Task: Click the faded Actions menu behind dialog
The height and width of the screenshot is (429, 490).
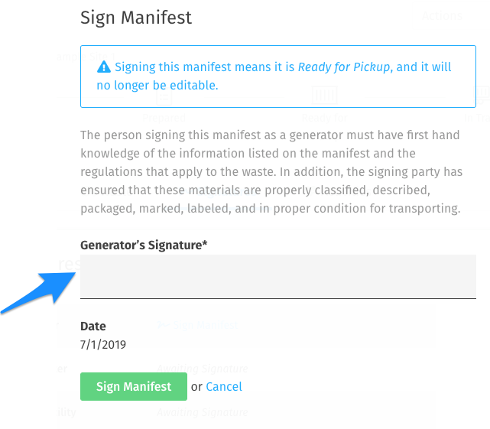Action: [x=442, y=15]
